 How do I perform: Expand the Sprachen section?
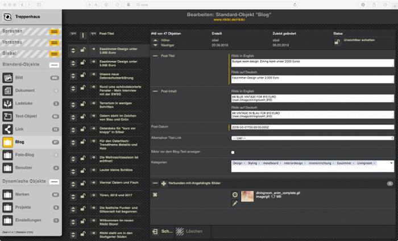[54, 31]
